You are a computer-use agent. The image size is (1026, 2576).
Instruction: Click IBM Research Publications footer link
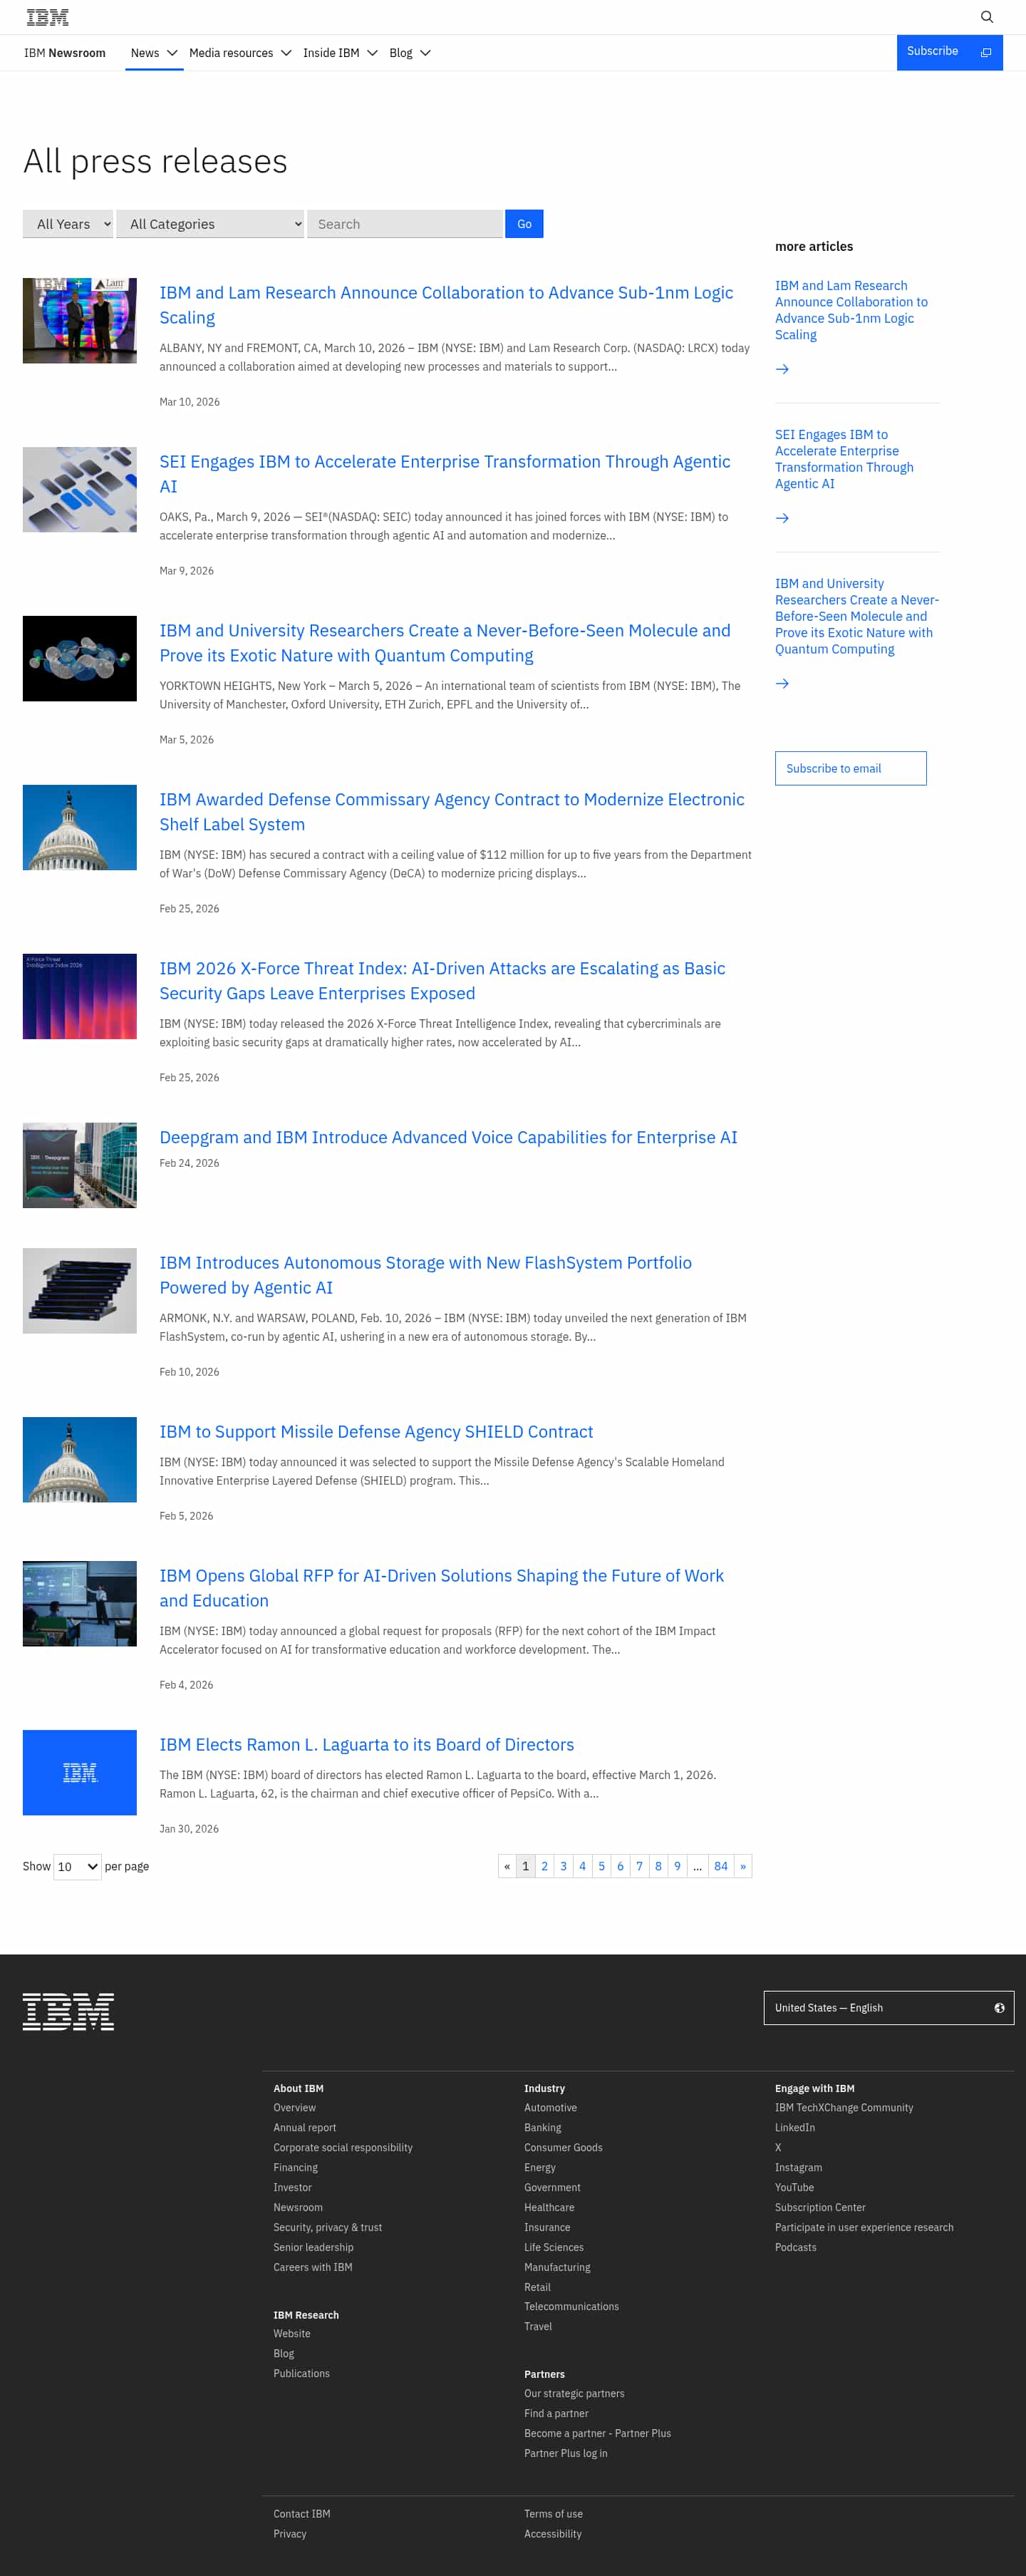302,2373
